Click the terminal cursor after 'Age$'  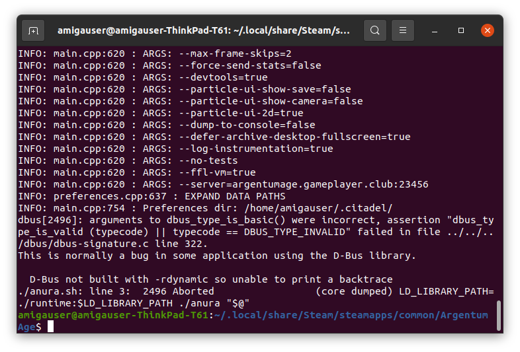pyautogui.click(x=50, y=327)
